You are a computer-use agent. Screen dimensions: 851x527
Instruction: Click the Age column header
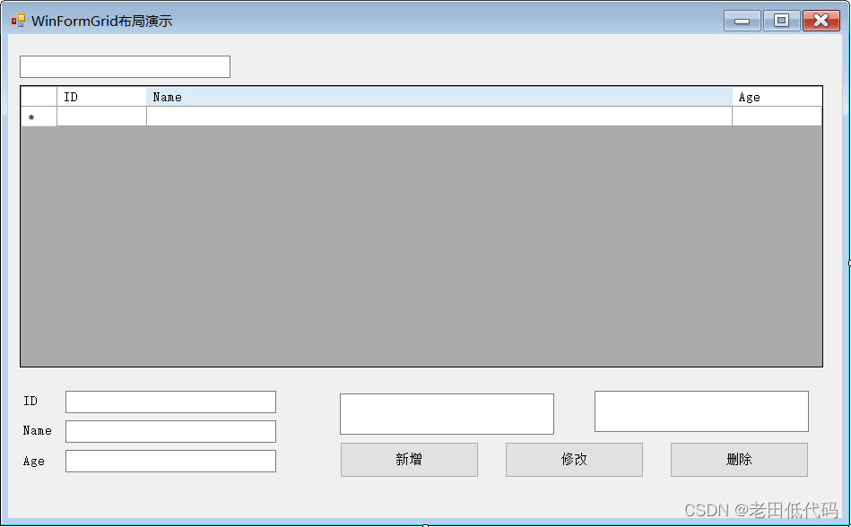pyautogui.click(x=777, y=97)
